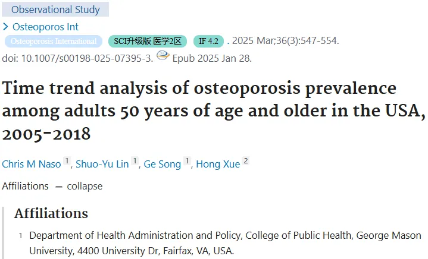This screenshot has height=259, width=428.
Task: Click the article title about osteoporosis prevalence
Action: [x=214, y=111]
